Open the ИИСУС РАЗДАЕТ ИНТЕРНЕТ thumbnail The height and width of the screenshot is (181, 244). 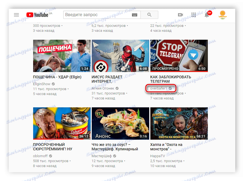(x=120, y=56)
